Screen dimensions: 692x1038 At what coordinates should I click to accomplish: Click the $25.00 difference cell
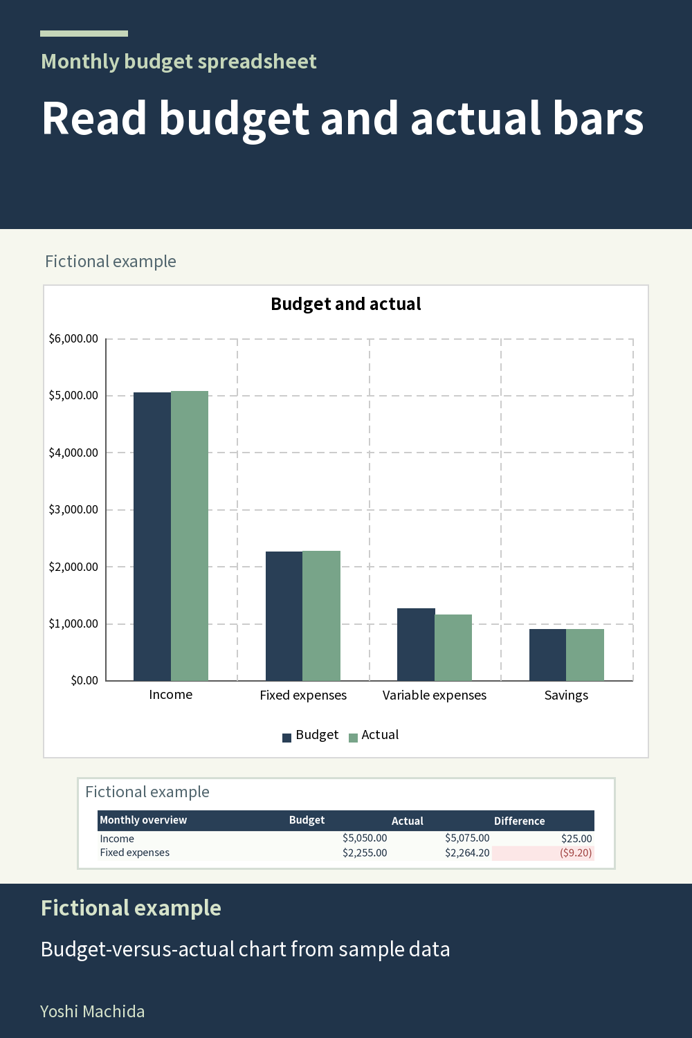[576, 839]
